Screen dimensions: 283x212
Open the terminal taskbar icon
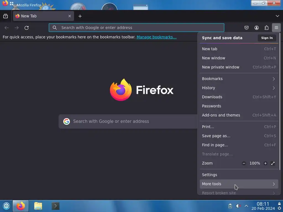click(x=55, y=206)
